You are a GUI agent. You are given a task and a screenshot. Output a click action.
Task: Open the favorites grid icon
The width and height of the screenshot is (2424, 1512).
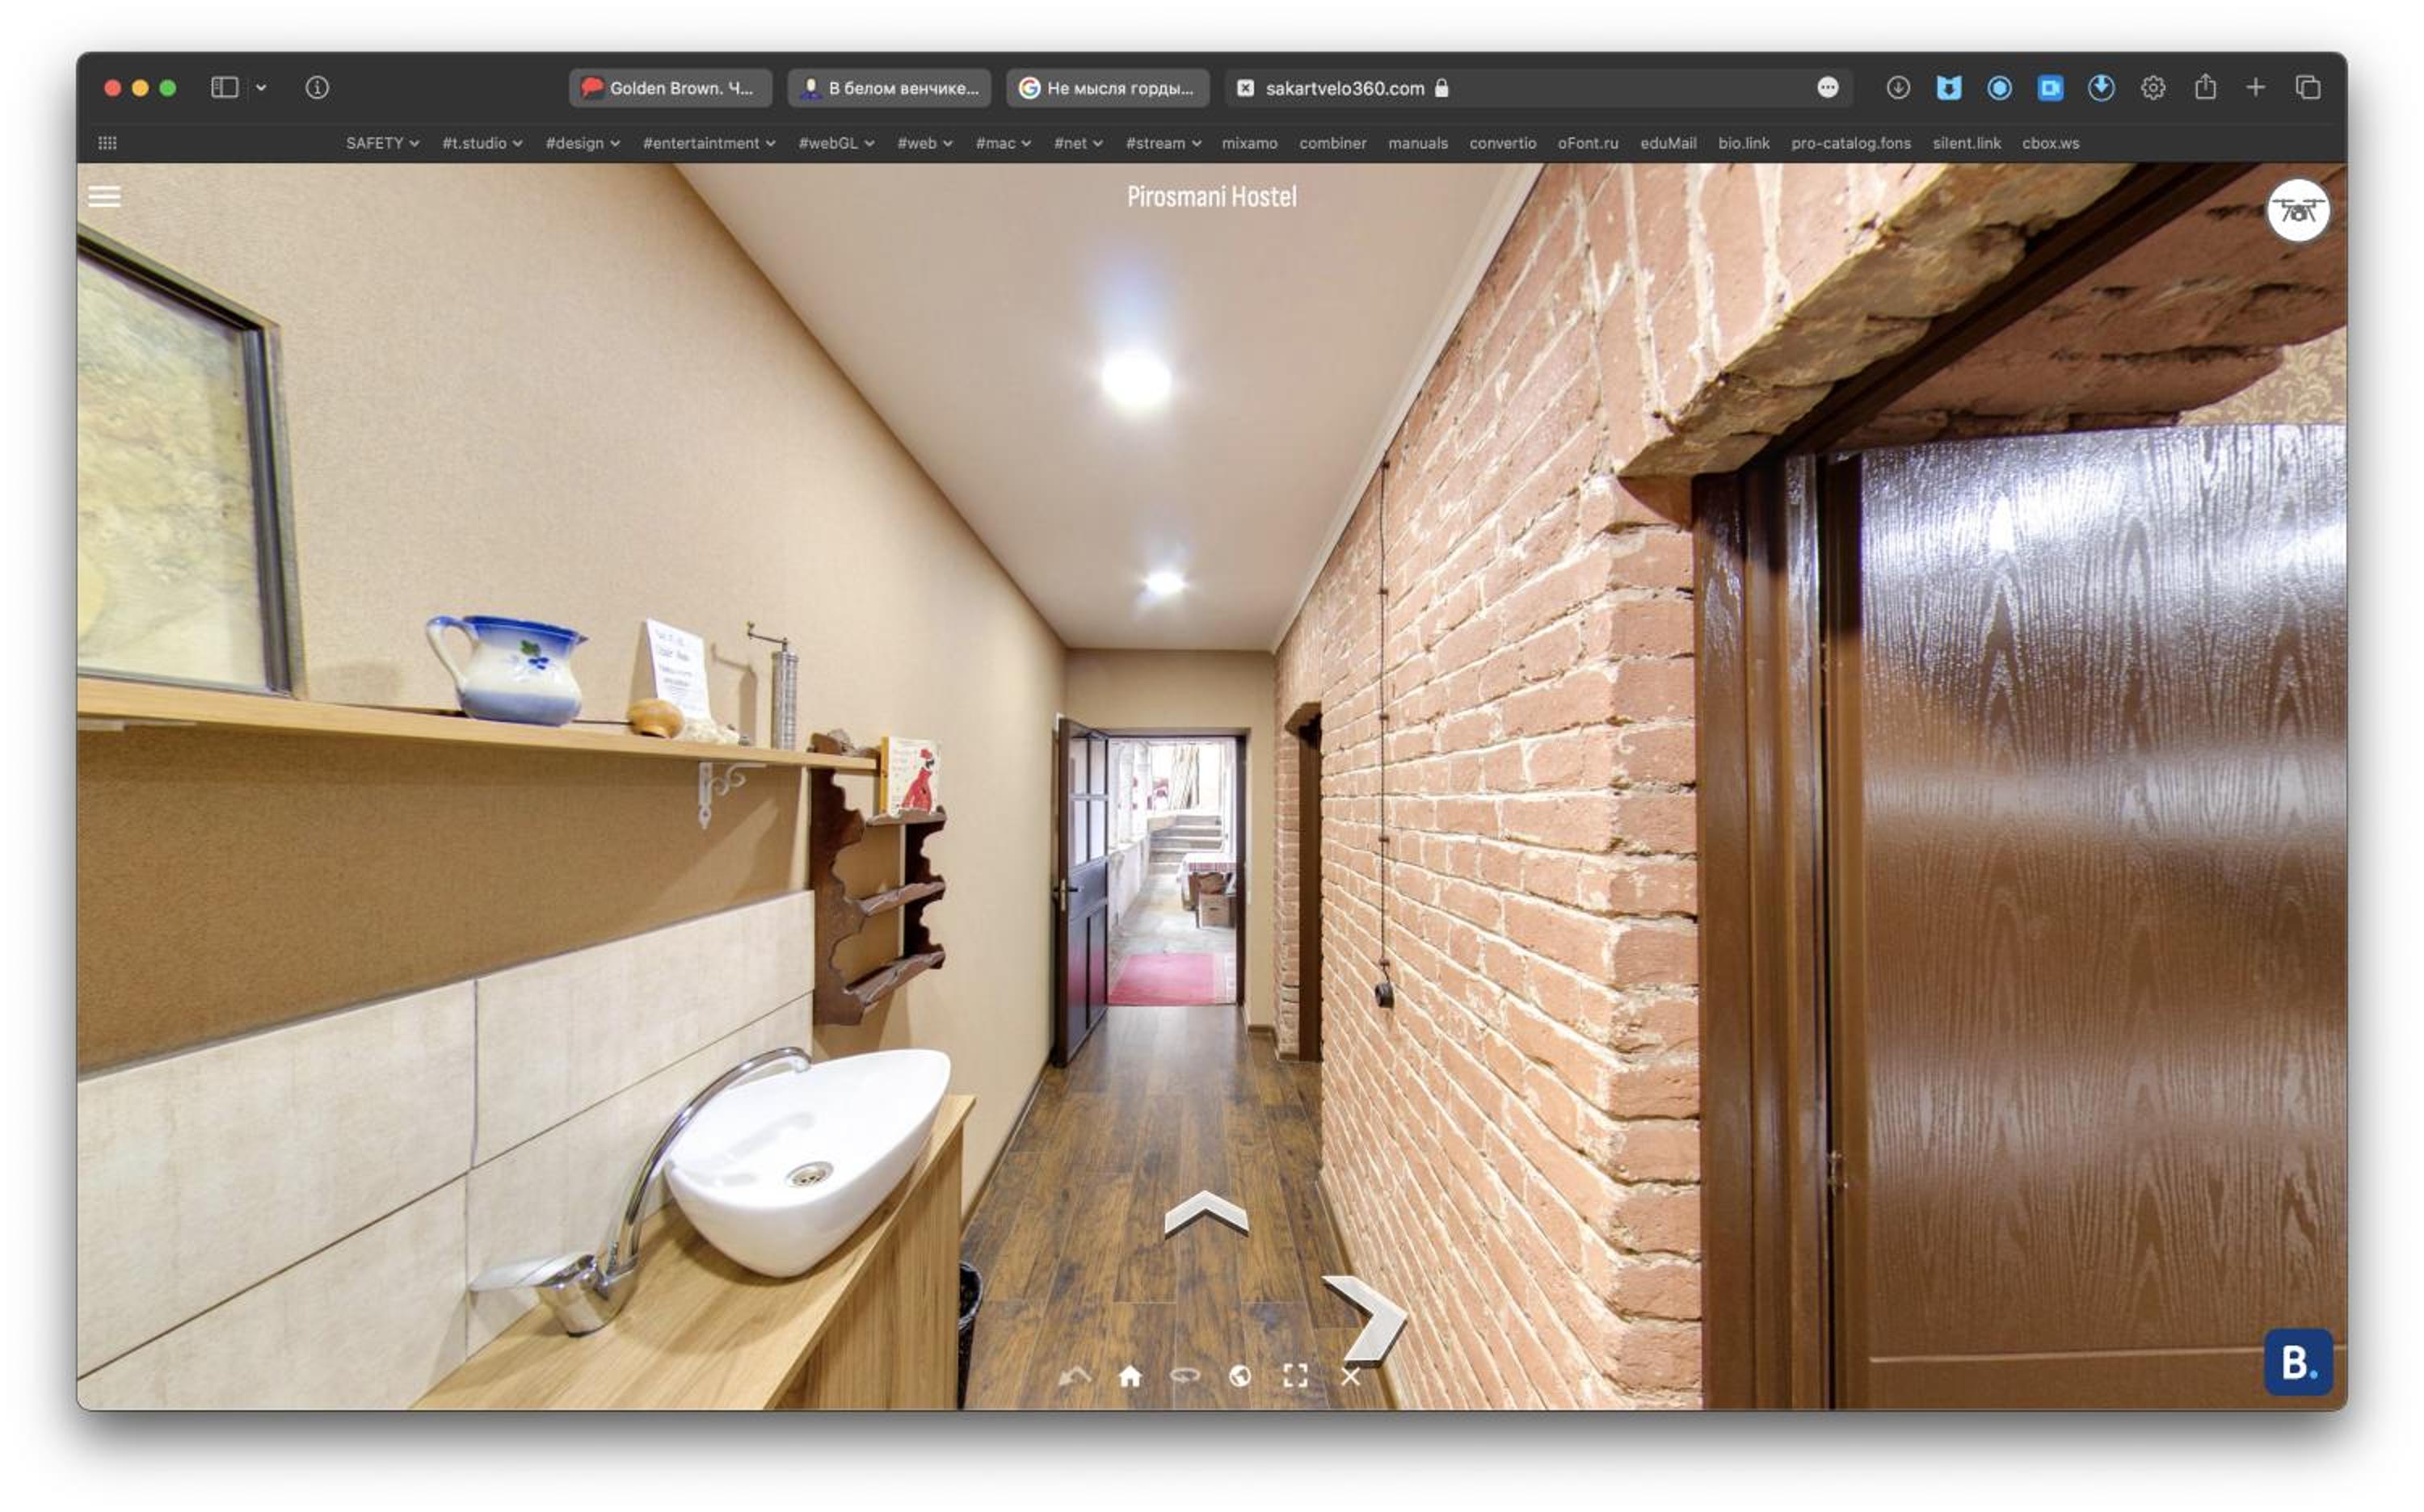108,143
